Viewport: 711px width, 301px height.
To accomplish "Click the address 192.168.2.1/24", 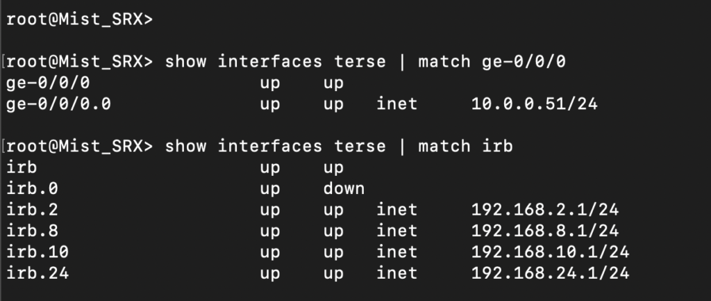I will [544, 209].
